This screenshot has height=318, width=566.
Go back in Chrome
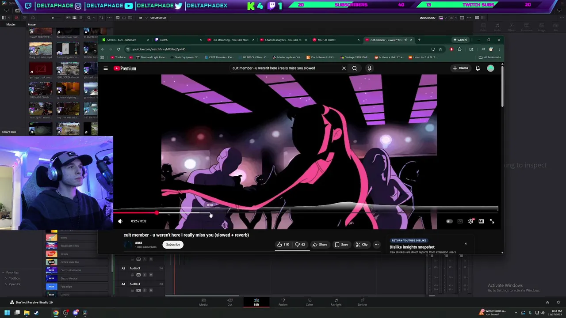103,49
